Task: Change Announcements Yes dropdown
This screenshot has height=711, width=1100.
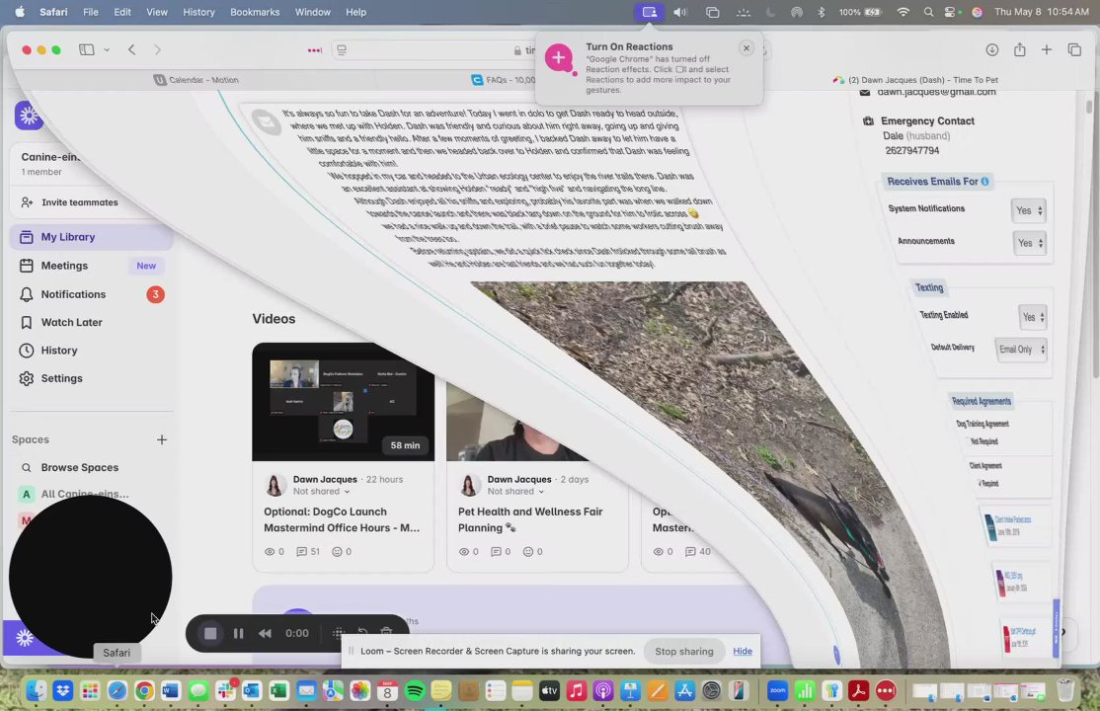Action: (x=1030, y=243)
